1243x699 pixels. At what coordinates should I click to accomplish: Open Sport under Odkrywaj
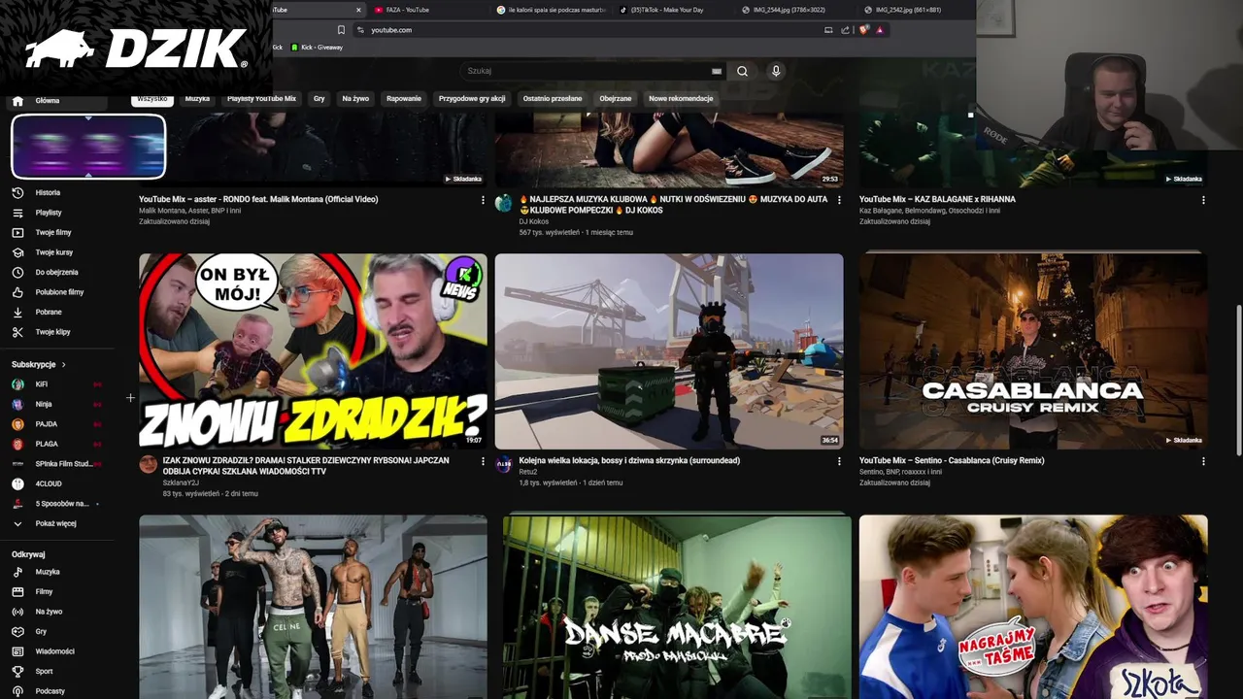(44, 671)
